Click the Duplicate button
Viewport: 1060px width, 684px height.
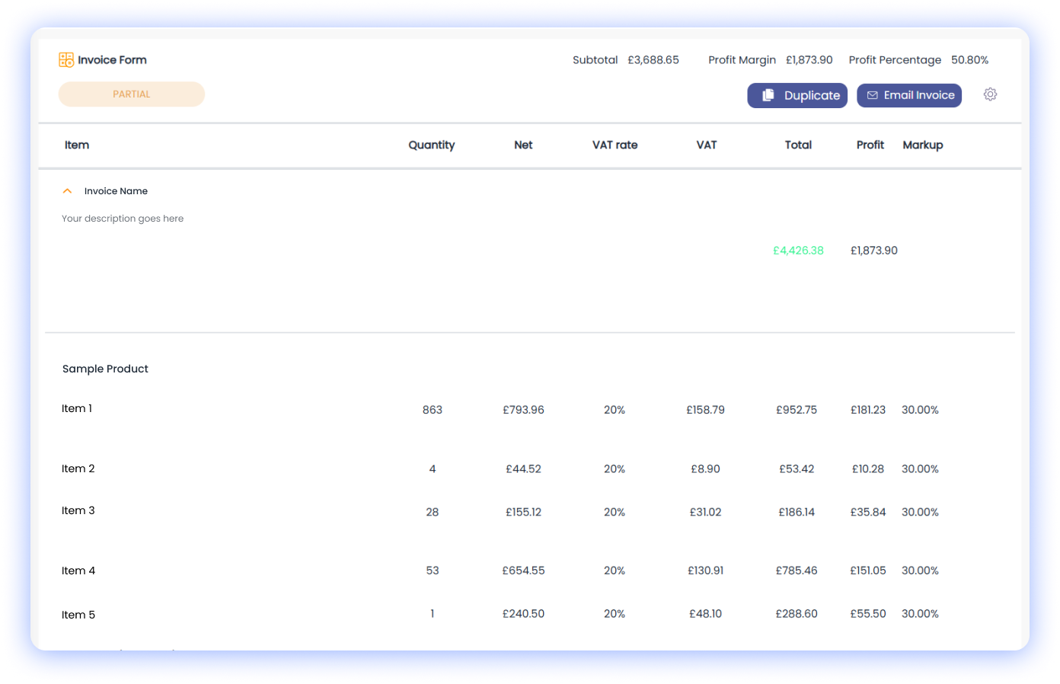pos(797,95)
